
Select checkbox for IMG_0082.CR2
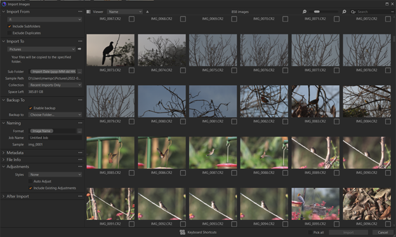[285, 121]
